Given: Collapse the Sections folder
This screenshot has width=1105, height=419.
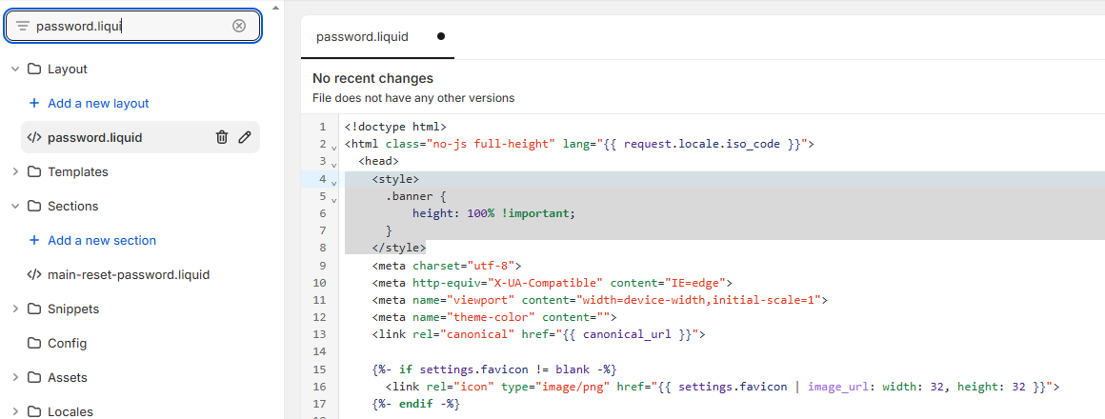Looking at the screenshot, I should tap(15, 206).
